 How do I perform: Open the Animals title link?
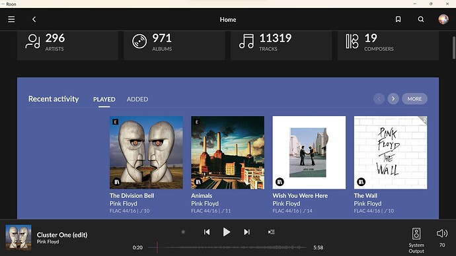point(202,195)
